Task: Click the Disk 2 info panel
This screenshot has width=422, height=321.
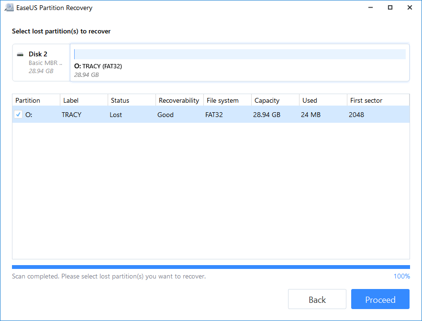Action: point(41,62)
